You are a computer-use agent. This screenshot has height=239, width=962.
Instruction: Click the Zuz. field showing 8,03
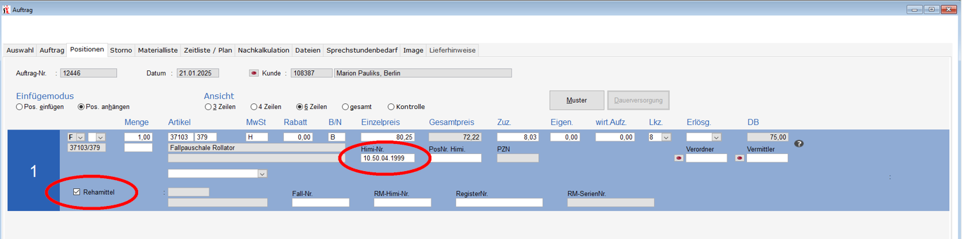coord(519,137)
